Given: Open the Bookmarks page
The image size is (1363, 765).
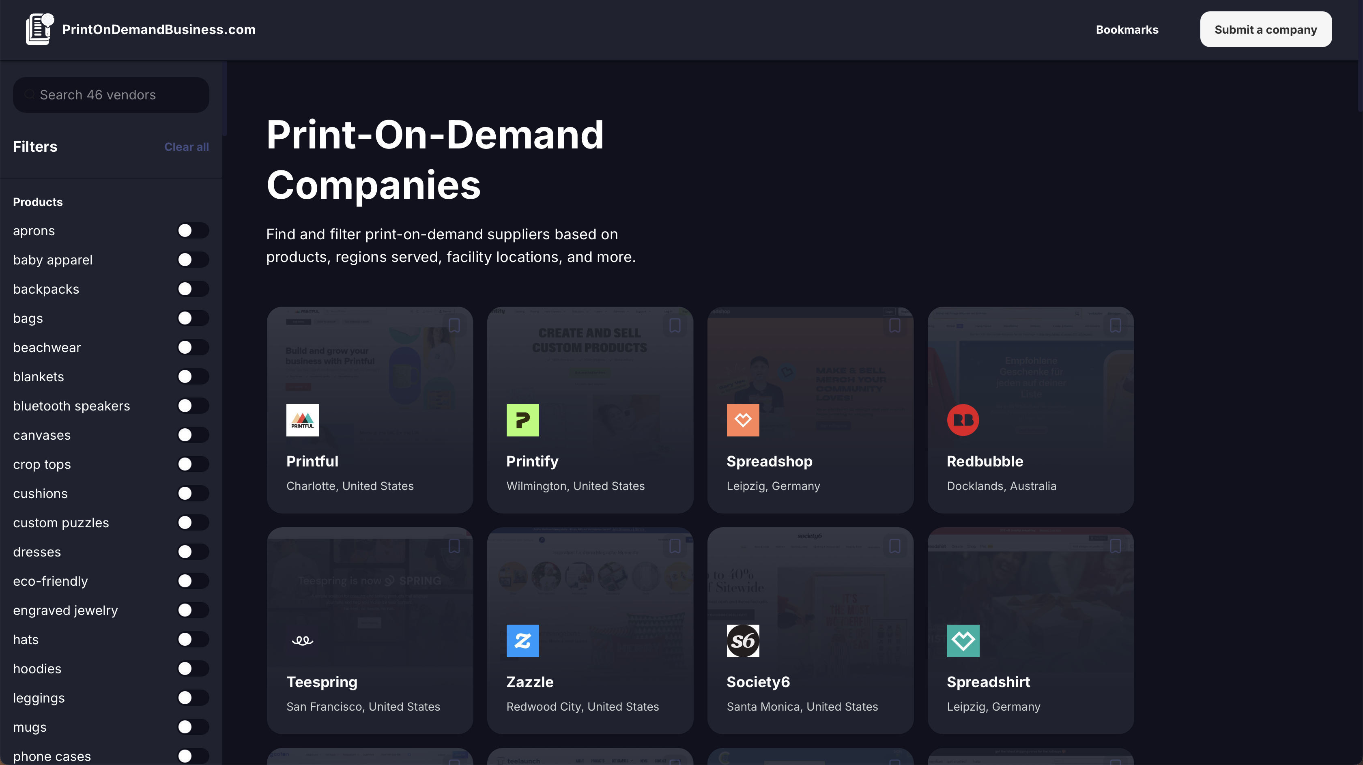Looking at the screenshot, I should [1127, 30].
